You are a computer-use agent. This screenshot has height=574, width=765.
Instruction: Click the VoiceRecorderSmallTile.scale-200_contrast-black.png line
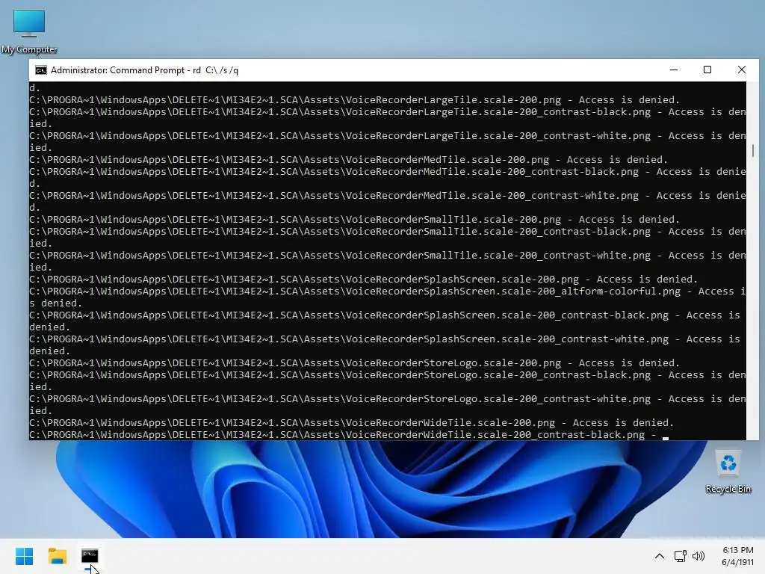(388, 237)
